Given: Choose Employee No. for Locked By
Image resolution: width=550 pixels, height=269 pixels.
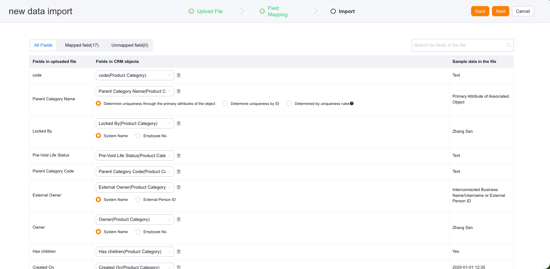Looking at the screenshot, I should coord(138,136).
